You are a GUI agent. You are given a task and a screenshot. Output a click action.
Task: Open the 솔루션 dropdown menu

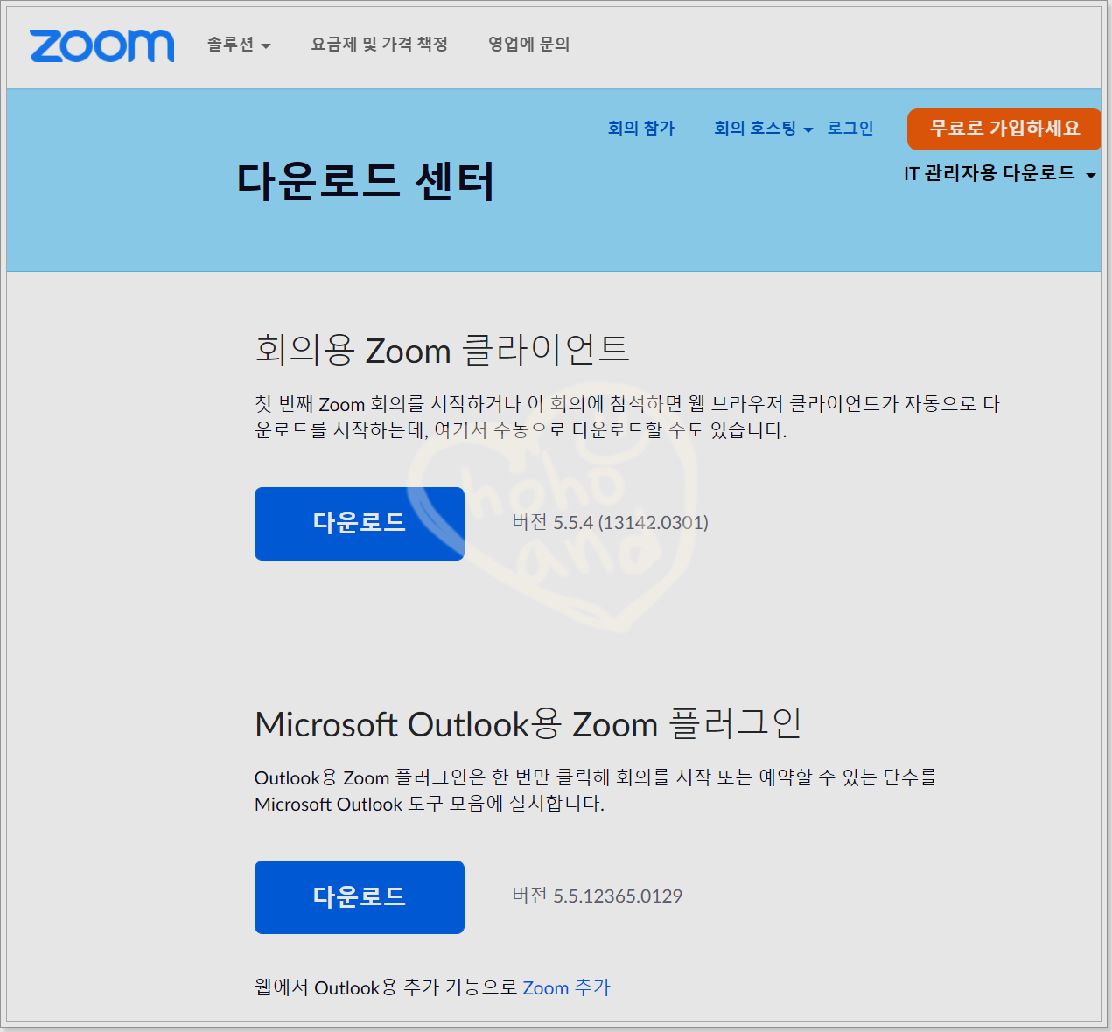coord(239,45)
